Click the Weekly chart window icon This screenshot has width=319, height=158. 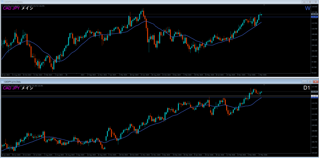(2, 2)
